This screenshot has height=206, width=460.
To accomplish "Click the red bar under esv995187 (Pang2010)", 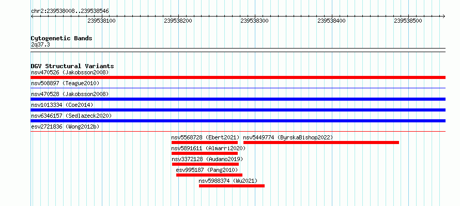I will (209, 175).
